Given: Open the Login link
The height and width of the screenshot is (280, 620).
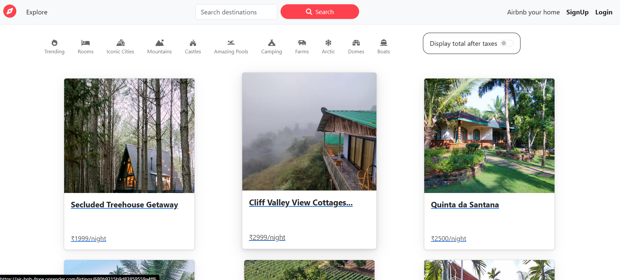Looking at the screenshot, I should tap(604, 12).
